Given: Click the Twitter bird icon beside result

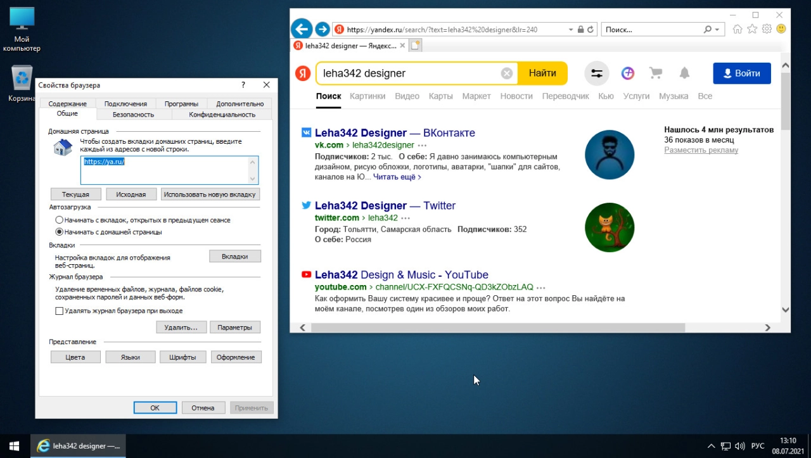Looking at the screenshot, I should [306, 205].
